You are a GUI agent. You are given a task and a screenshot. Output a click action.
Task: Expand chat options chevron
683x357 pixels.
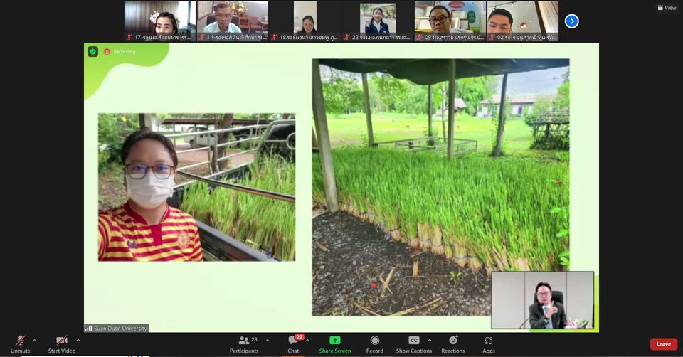click(x=307, y=341)
